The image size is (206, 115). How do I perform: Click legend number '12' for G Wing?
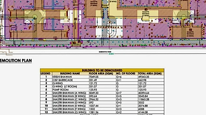[46, 112]
